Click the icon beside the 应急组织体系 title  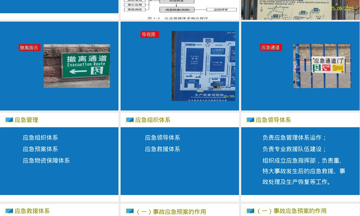click(130, 120)
